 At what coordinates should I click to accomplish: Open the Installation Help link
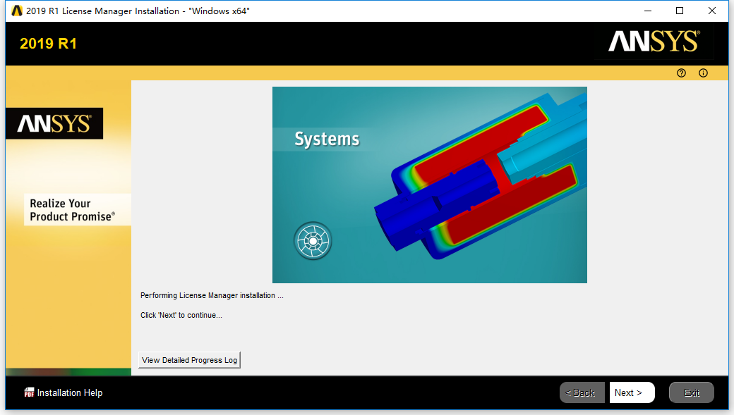(x=70, y=392)
